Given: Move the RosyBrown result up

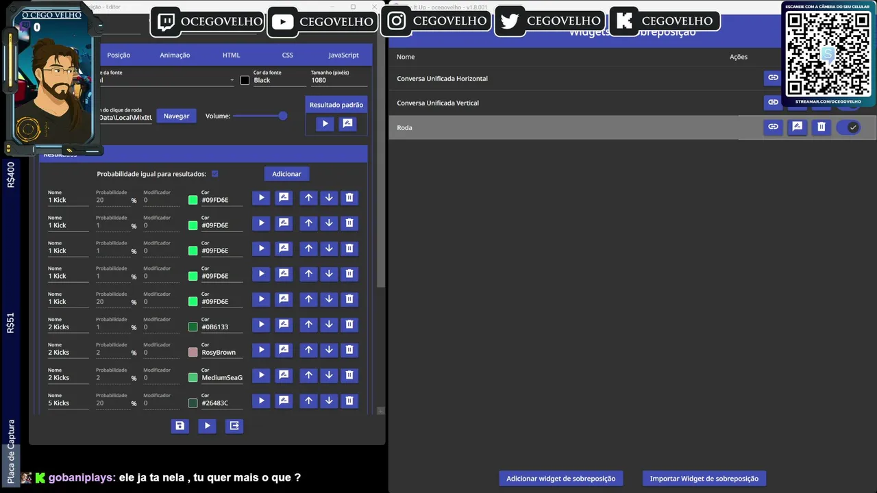Looking at the screenshot, I should coord(309,350).
